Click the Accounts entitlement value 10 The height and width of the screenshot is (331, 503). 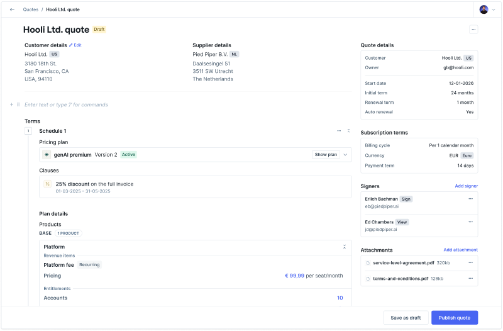(340, 298)
